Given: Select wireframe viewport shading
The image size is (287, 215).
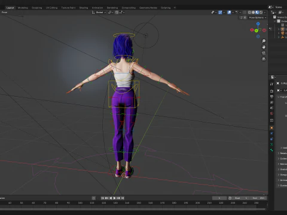Looking at the screenshot, I should coord(249,13).
